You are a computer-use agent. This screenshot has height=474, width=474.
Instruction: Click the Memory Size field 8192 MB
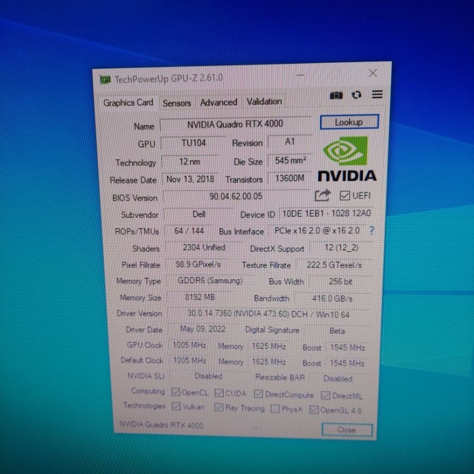(x=200, y=297)
